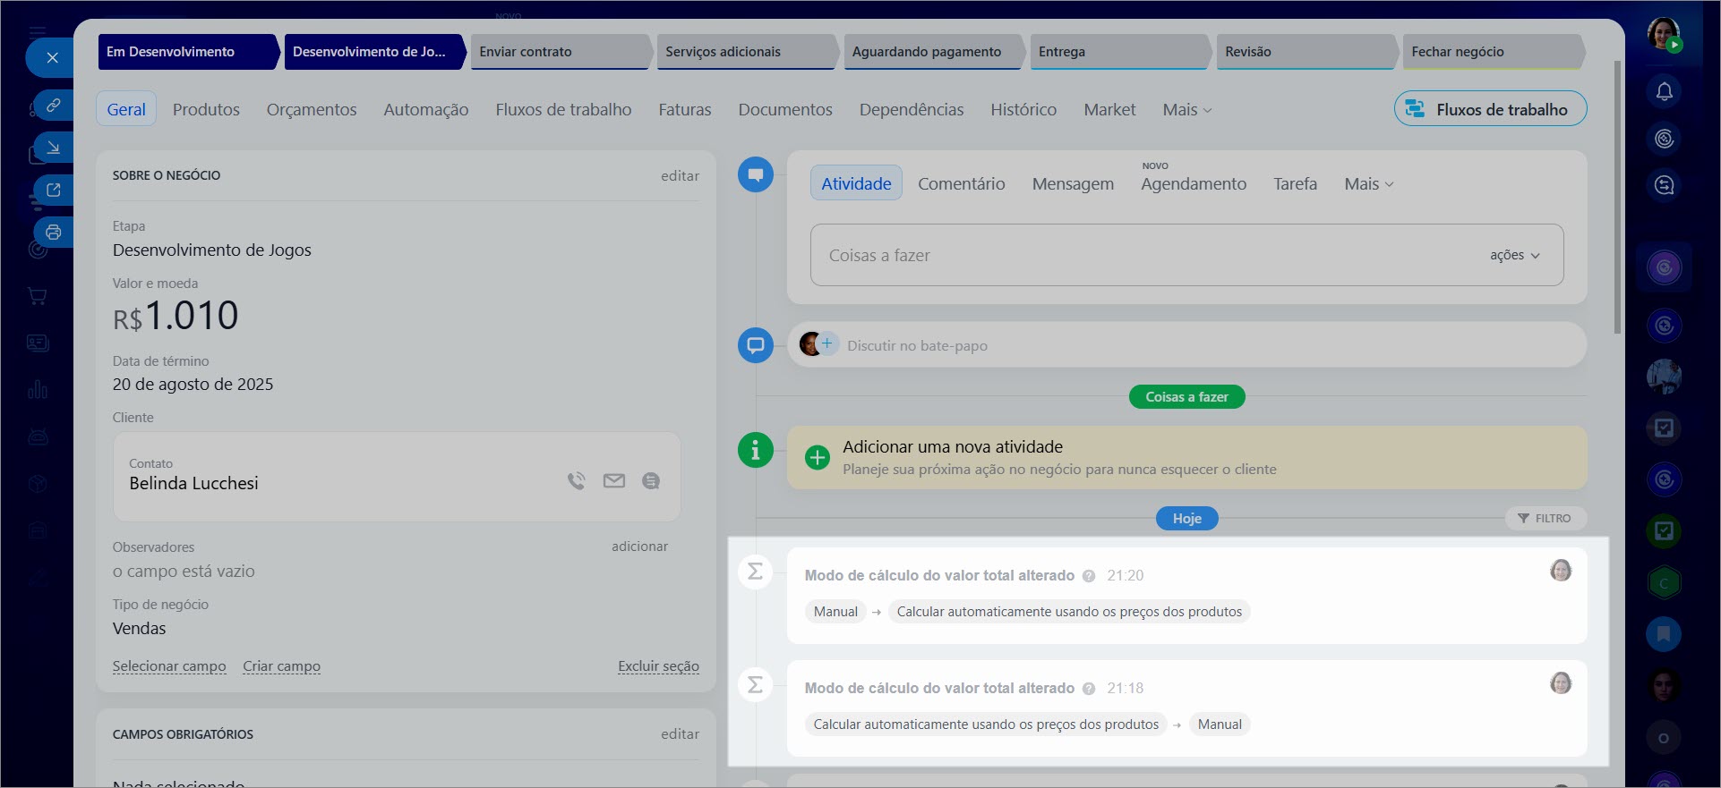The height and width of the screenshot is (788, 1721).
Task: Click the copy link icon on left
Action: pos(54,106)
